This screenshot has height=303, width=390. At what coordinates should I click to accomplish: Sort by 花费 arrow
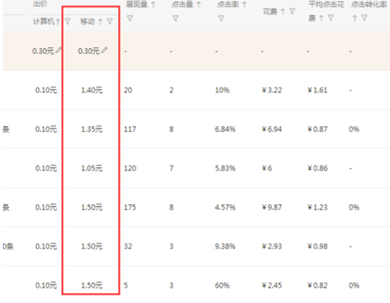(x=283, y=11)
